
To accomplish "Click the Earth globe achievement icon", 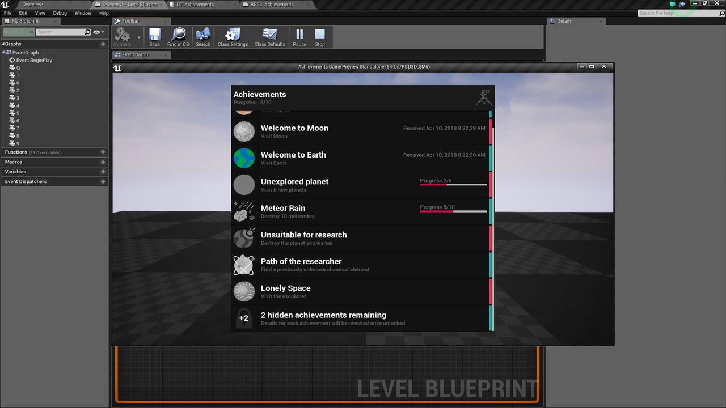I will 244,158.
